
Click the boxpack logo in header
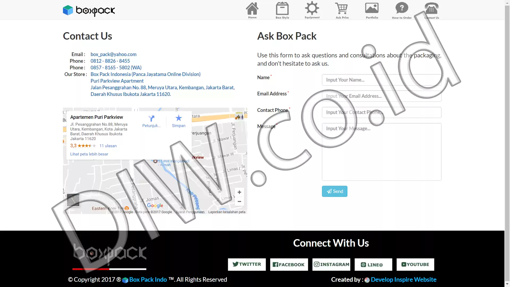point(89,11)
